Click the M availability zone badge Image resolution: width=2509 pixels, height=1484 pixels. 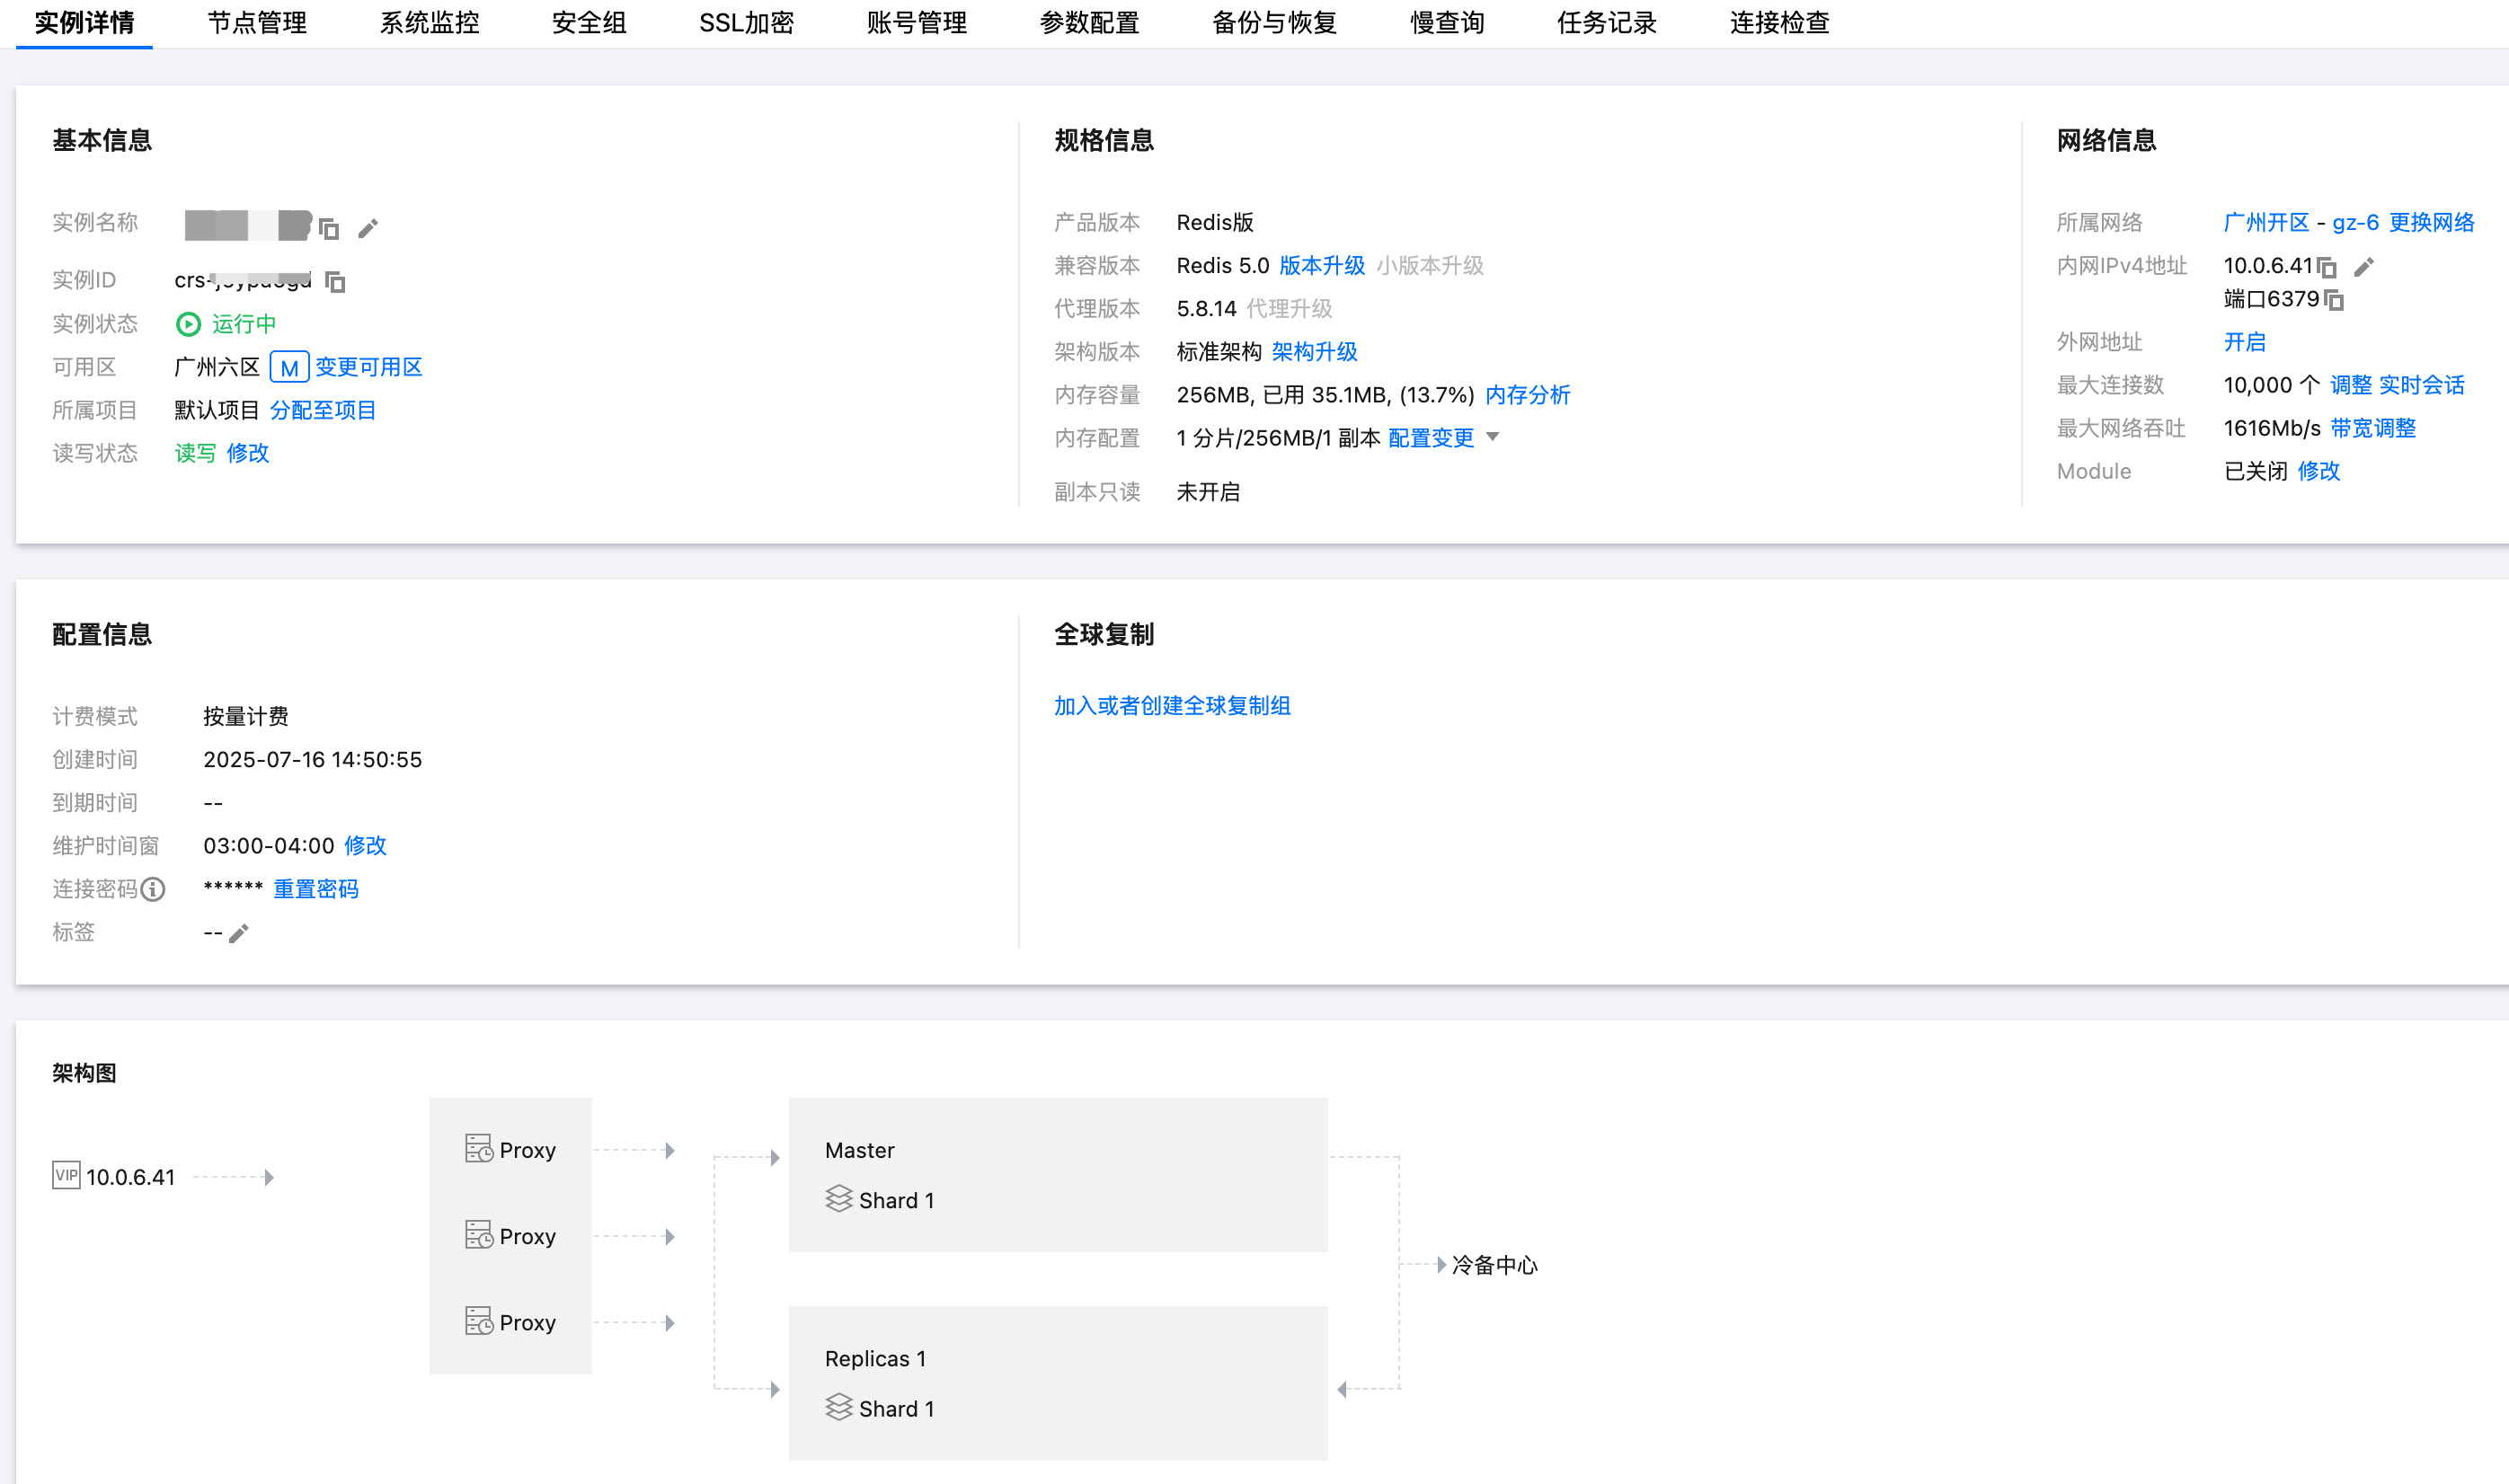(289, 368)
